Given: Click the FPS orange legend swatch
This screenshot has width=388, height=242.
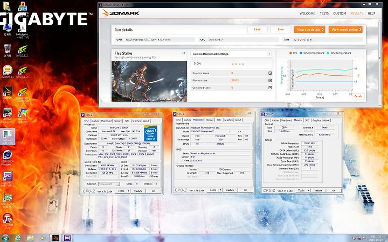Looking at the screenshot, I should 290,53.
